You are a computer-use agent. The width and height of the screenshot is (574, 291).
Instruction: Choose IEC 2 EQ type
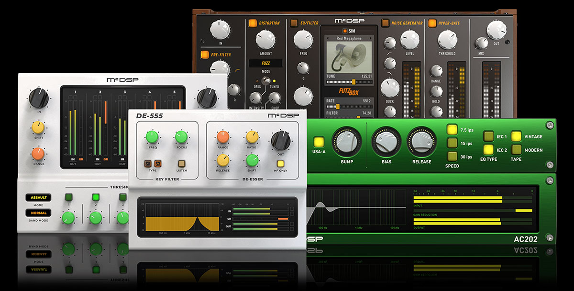point(488,150)
